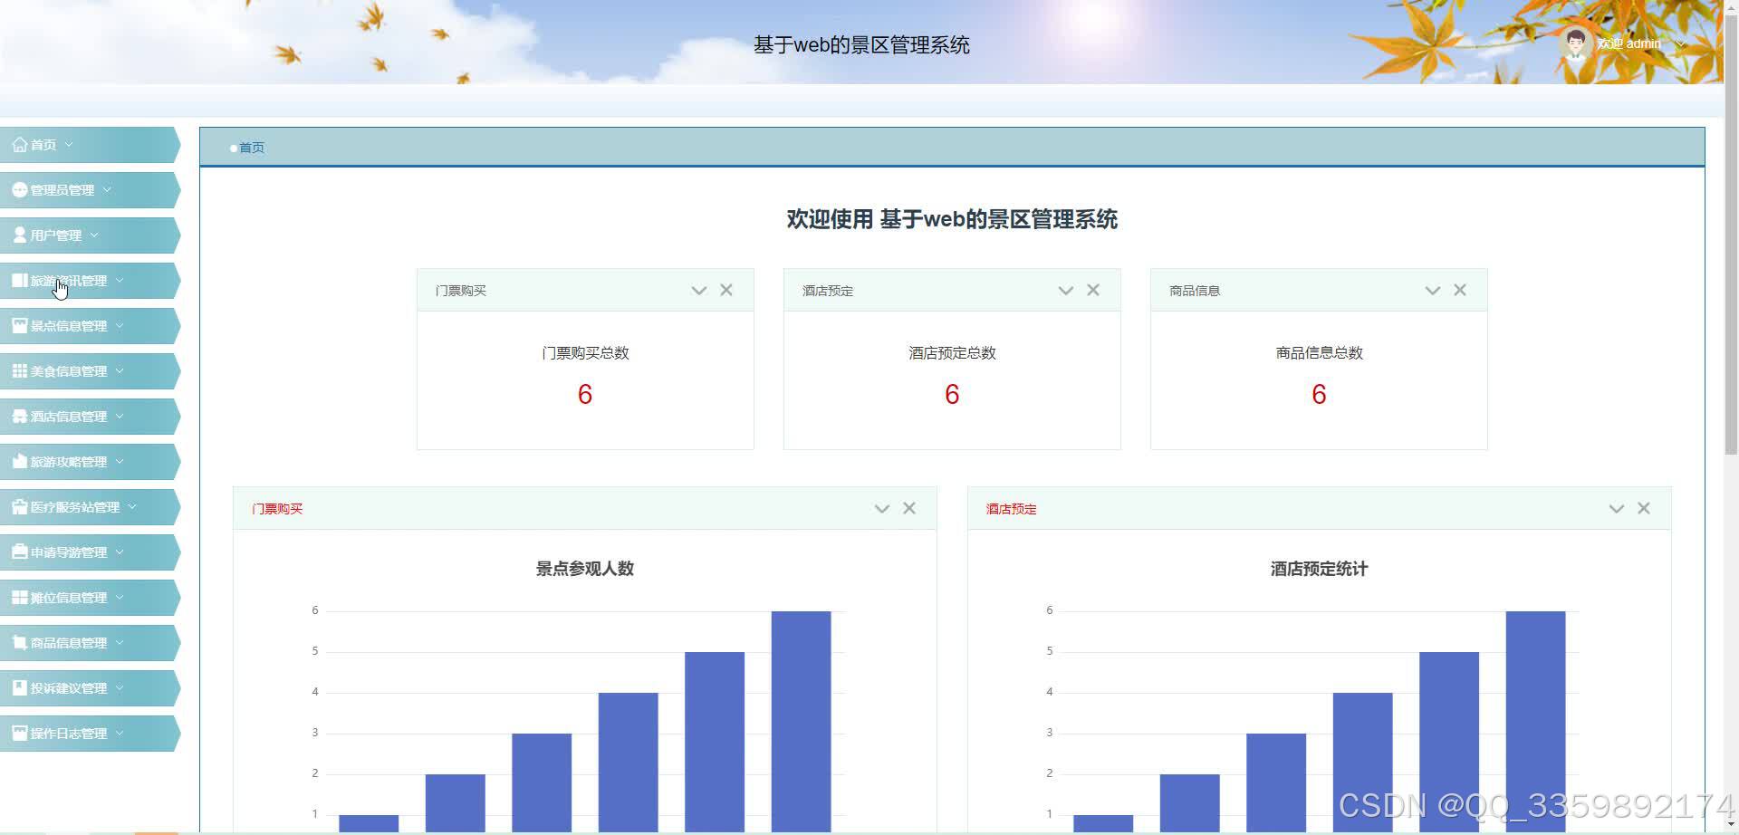Image resolution: width=1739 pixels, height=835 pixels.
Task: Click the tallest bar in 景点参观人数 chart
Action: [801, 721]
